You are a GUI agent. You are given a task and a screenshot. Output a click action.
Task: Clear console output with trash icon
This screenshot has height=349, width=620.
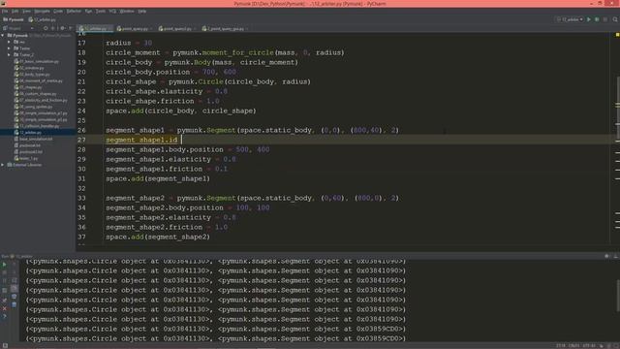15,304
